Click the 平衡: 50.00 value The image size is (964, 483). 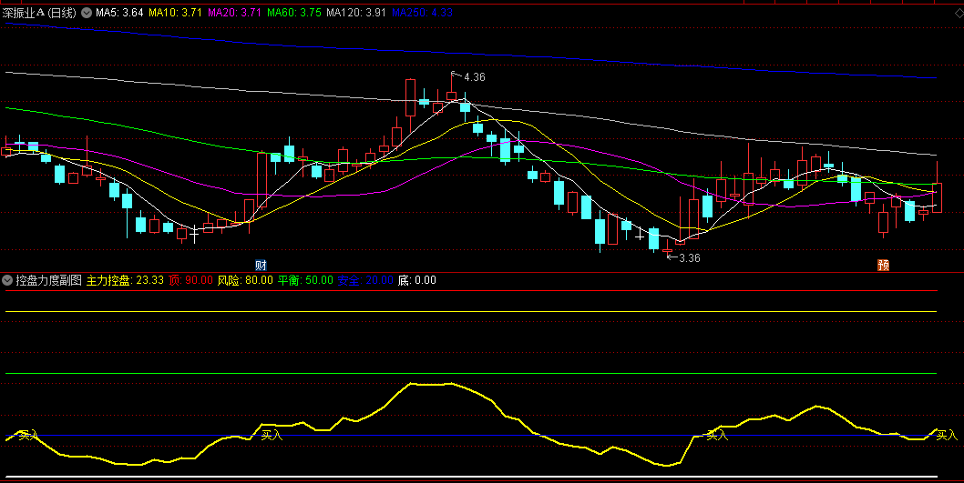pyautogui.click(x=305, y=280)
